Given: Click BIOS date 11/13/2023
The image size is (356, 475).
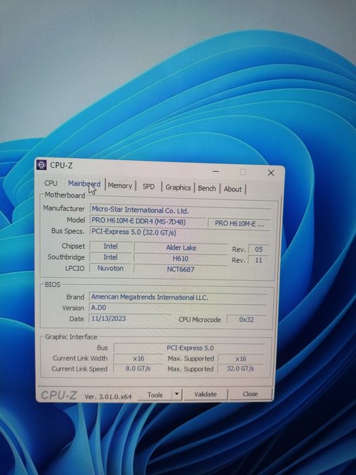Looking at the screenshot, I should click(x=130, y=318).
